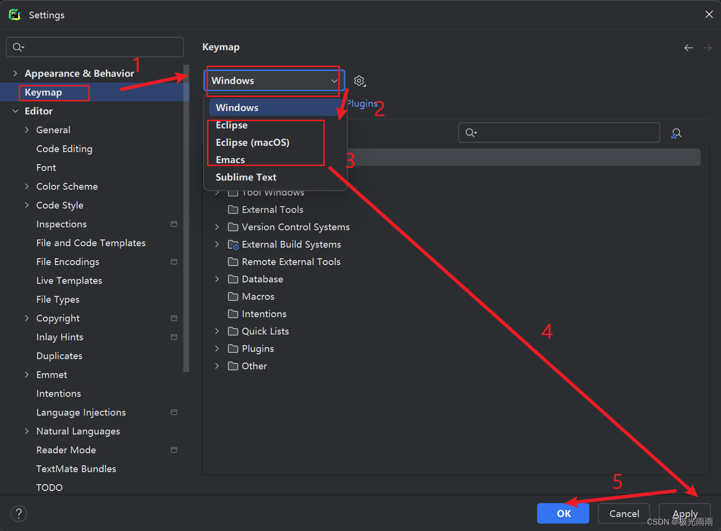Click the PyCharm logo in the title bar
721x531 pixels.
point(14,14)
